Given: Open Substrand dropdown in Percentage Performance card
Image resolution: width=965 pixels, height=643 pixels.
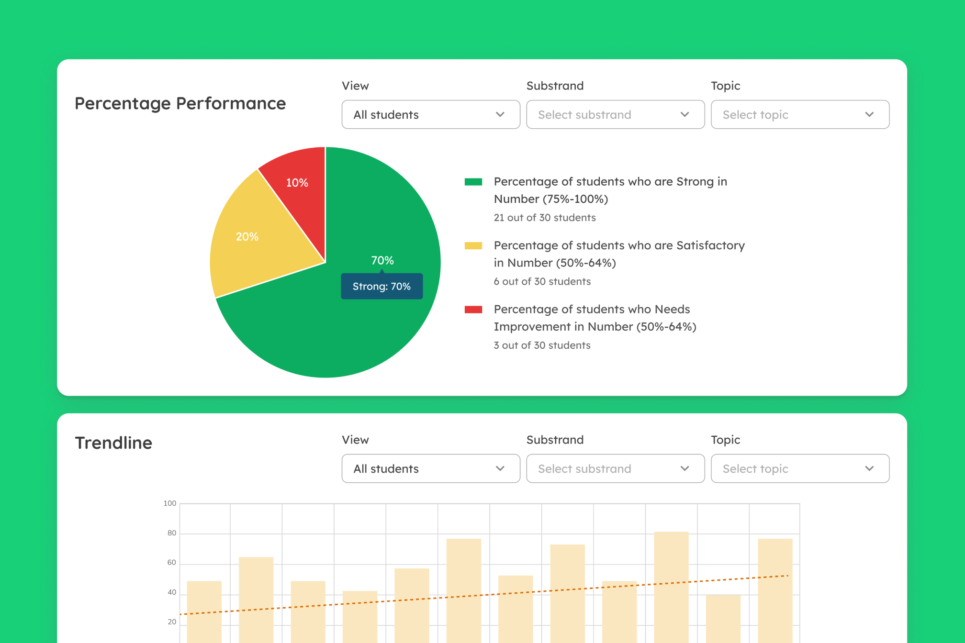Looking at the screenshot, I should pyautogui.click(x=615, y=114).
